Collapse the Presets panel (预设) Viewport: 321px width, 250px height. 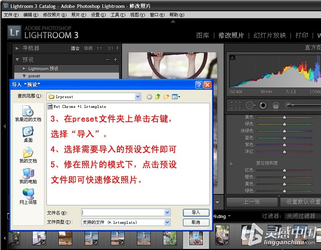[x=17, y=60]
